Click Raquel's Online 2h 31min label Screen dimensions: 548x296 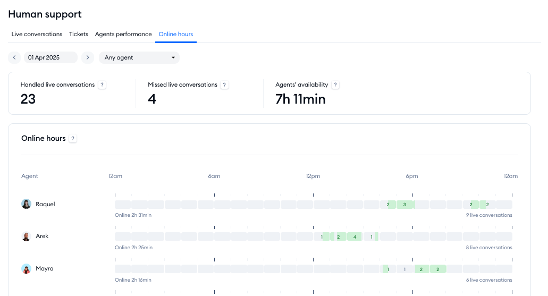point(133,215)
